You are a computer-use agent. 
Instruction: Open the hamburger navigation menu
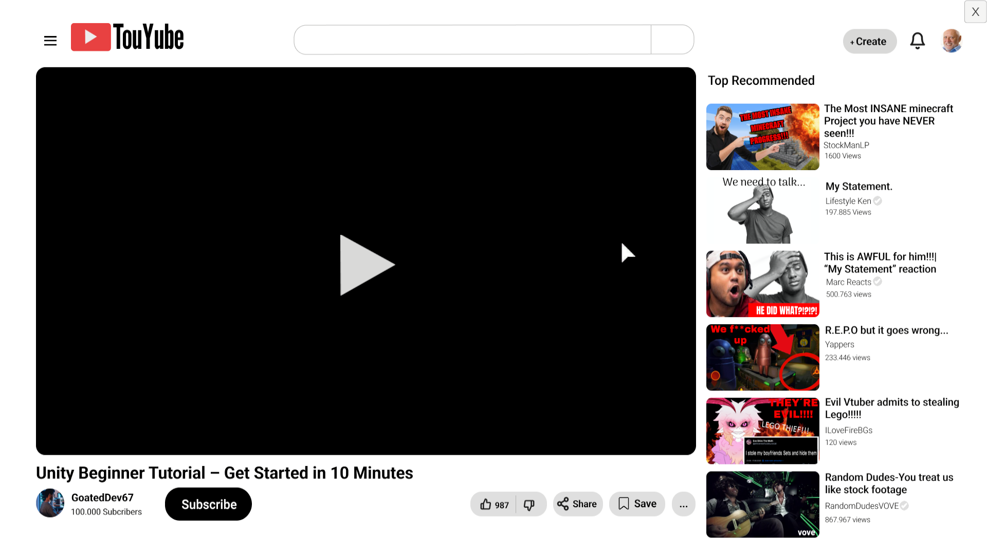[50, 41]
